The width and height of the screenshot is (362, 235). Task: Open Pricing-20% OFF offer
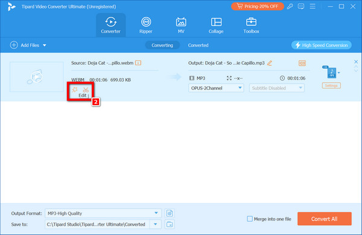258,7
